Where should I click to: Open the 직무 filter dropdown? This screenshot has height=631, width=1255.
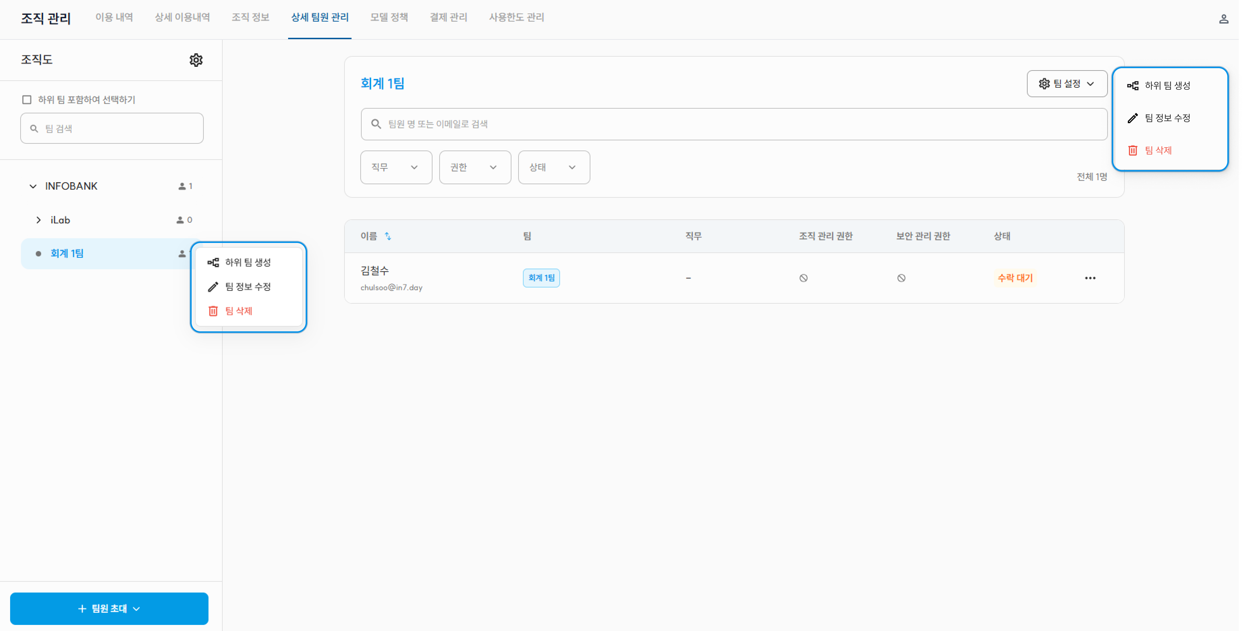coord(396,167)
